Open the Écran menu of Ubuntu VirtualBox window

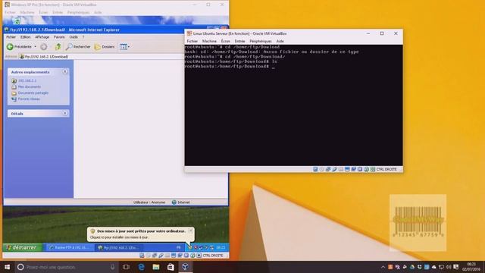pyautogui.click(x=226, y=41)
